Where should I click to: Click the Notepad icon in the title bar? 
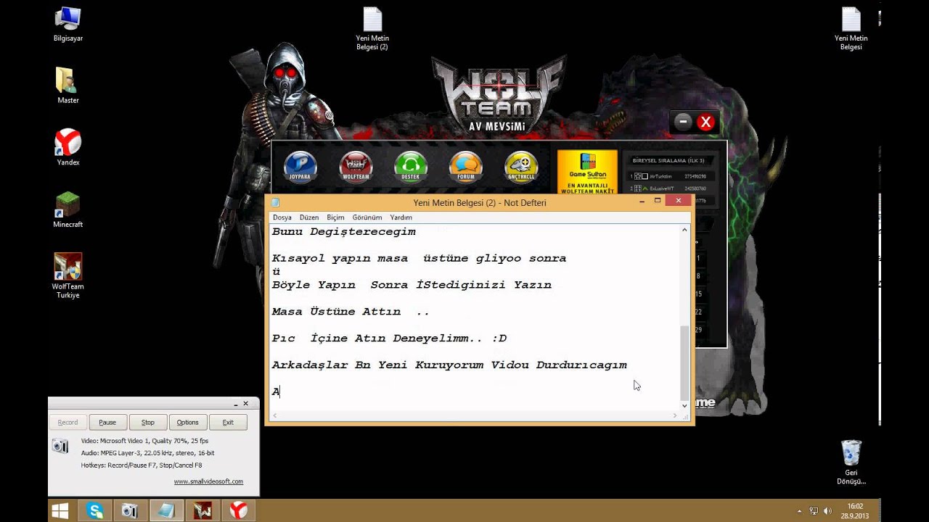click(276, 203)
